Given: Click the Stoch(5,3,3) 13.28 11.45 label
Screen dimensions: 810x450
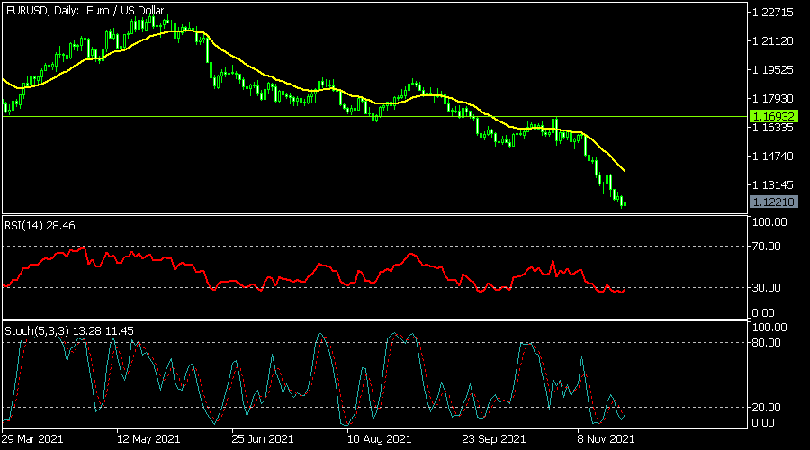Looking at the screenshot, I should (69, 330).
